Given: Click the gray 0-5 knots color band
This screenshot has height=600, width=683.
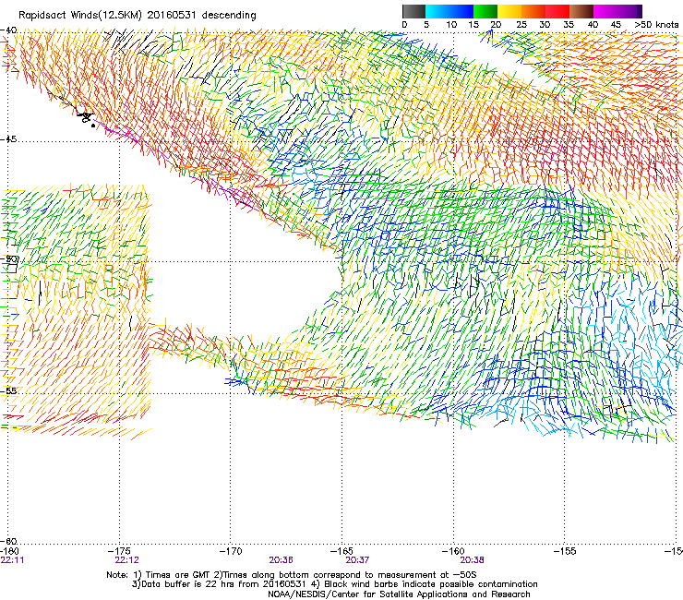Looking at the screenshot, I should pyautogui.click(x=413, y=11).
